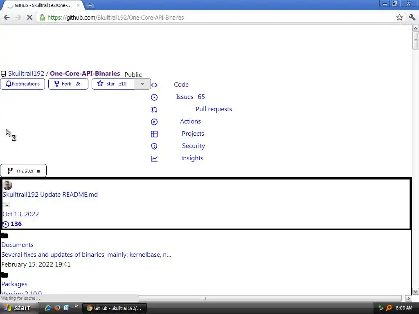Click the magnifier icon in system tray
419x314 pixels.
[389, 308]
